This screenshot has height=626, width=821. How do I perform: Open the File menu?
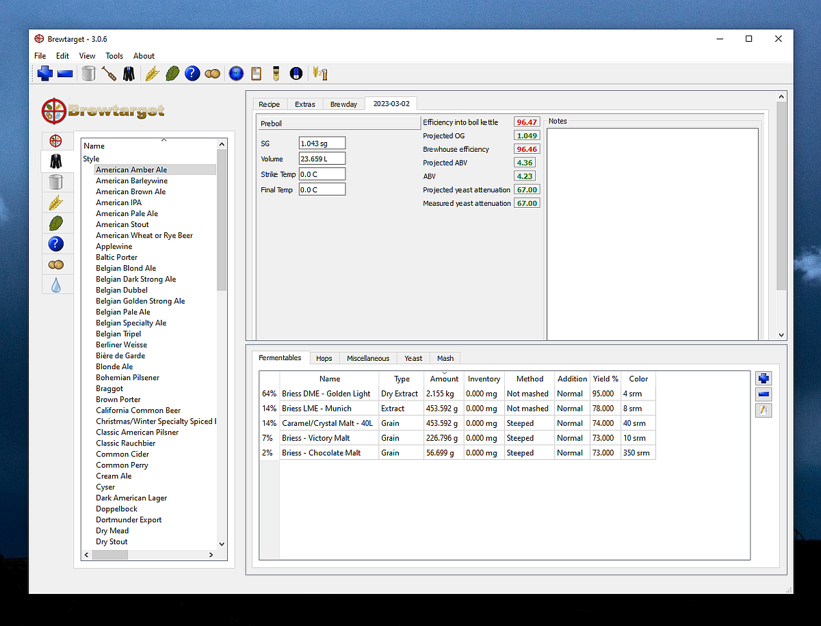point(40,56)
